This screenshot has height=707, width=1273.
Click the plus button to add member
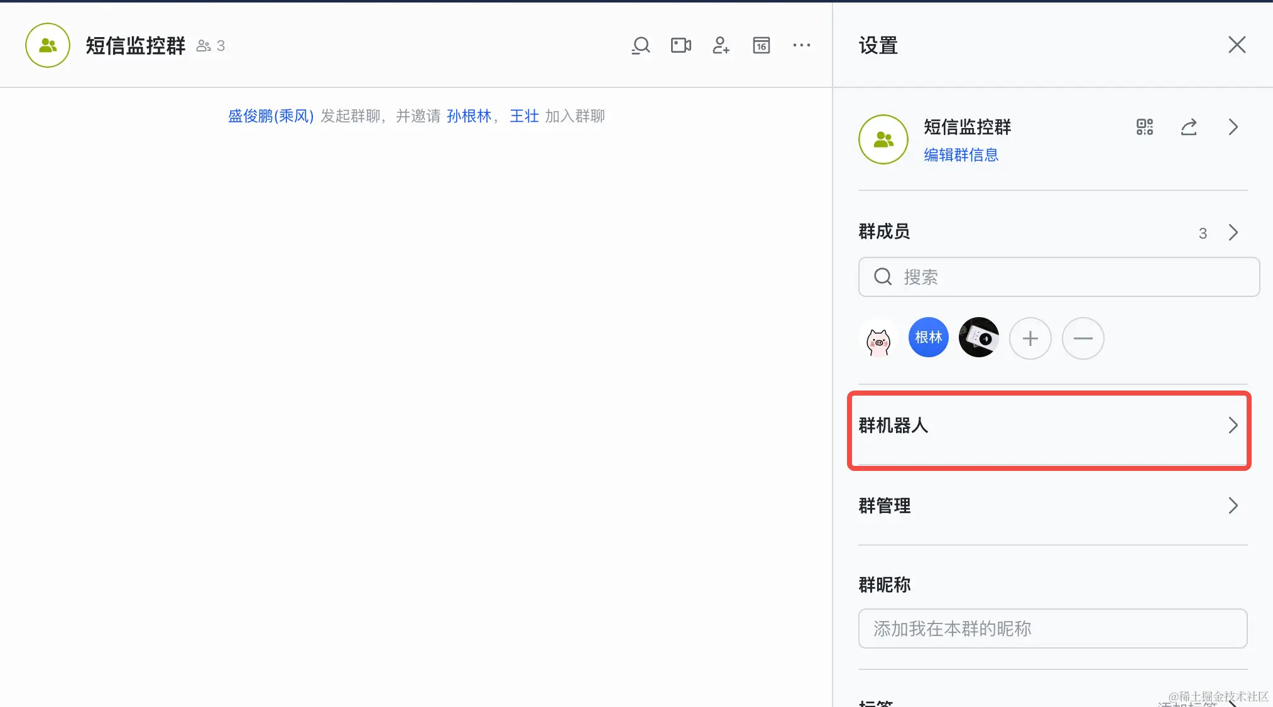click(1030, 338)
